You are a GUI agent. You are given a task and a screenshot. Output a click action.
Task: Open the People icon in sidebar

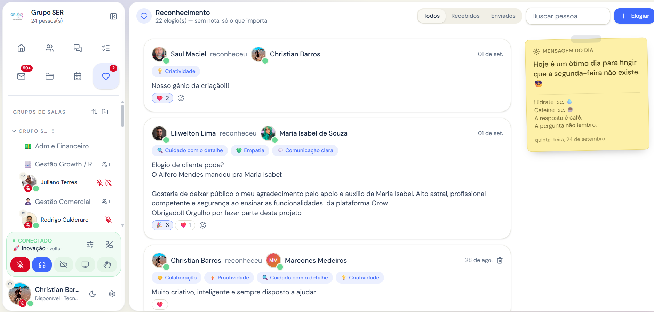click(50, 48)
